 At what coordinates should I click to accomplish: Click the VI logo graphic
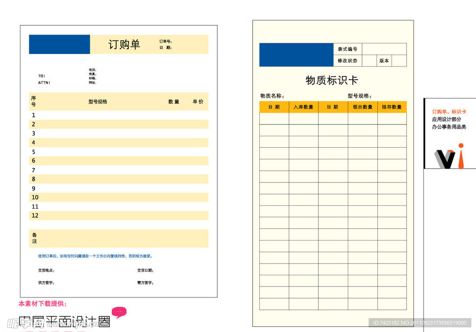(449, 157)
